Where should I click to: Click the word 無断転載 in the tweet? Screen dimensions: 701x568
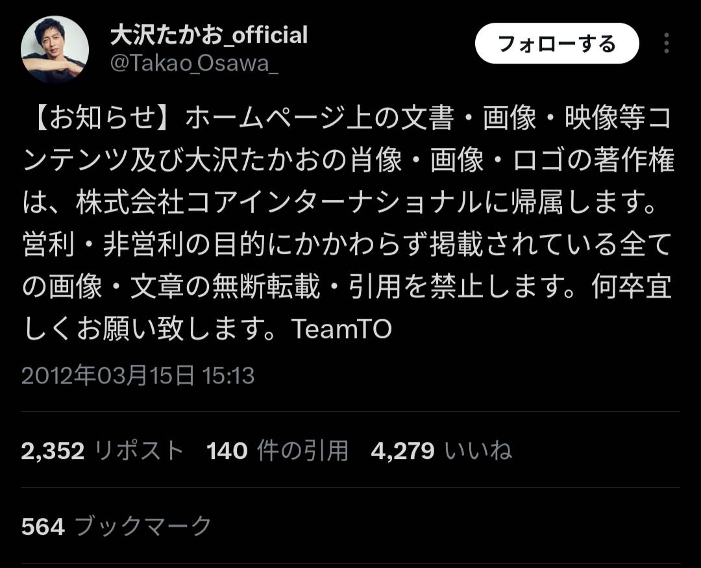pos(265,287)
